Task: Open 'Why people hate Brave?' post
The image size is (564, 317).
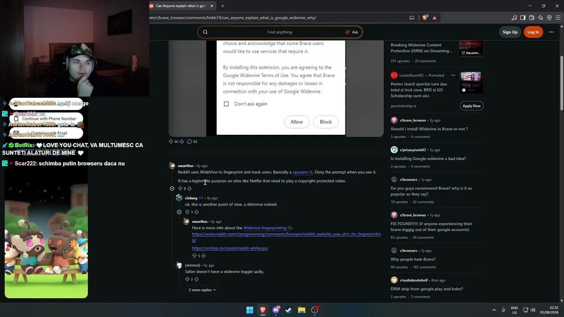Action: (x=413, y=259)
